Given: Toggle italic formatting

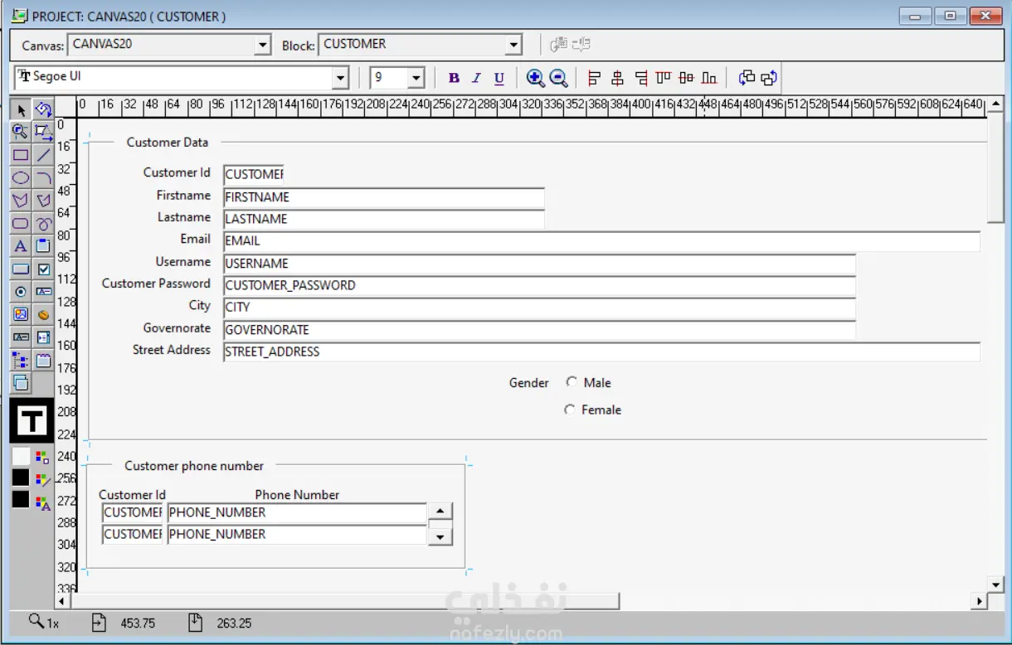Looking at the screenshot, I should tap(476, 78).
